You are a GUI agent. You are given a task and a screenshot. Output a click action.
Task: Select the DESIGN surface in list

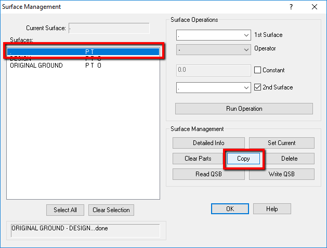tap(21, 59)
